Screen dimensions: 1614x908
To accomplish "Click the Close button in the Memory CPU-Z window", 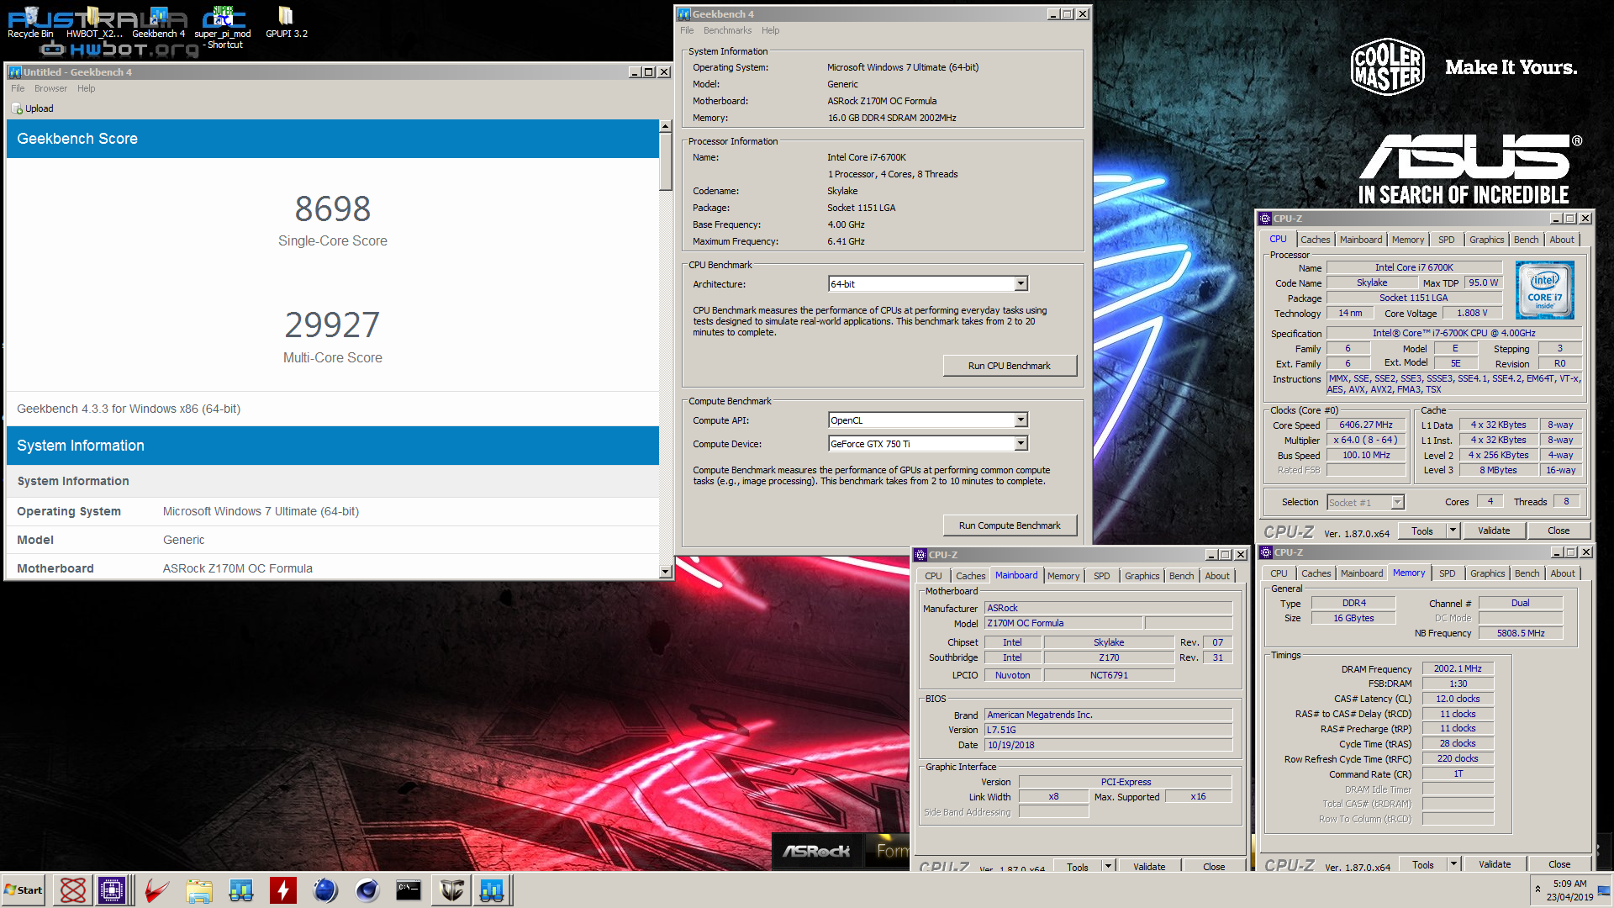I will pos(1559,864).
